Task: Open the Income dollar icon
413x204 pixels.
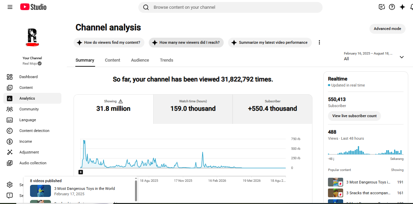Action: tap(10, 141)
